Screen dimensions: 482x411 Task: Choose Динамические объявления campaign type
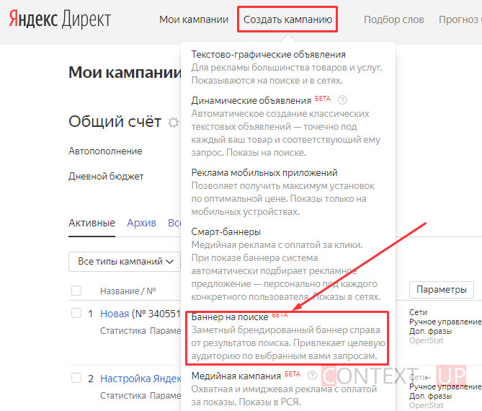coord(251,101)
